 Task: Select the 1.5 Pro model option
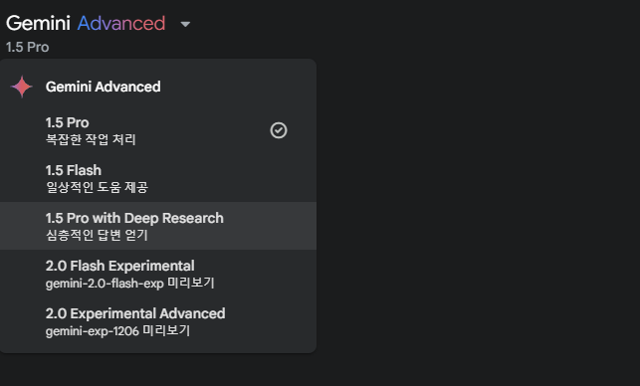point(158,130)
